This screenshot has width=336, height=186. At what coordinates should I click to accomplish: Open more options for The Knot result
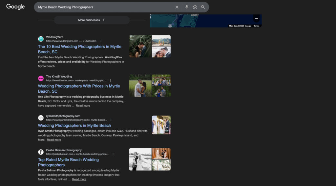click(110, 81)
